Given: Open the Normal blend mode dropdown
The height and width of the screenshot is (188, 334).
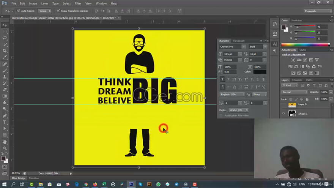Looking at the screenshot, I should (x=295, y=92).
